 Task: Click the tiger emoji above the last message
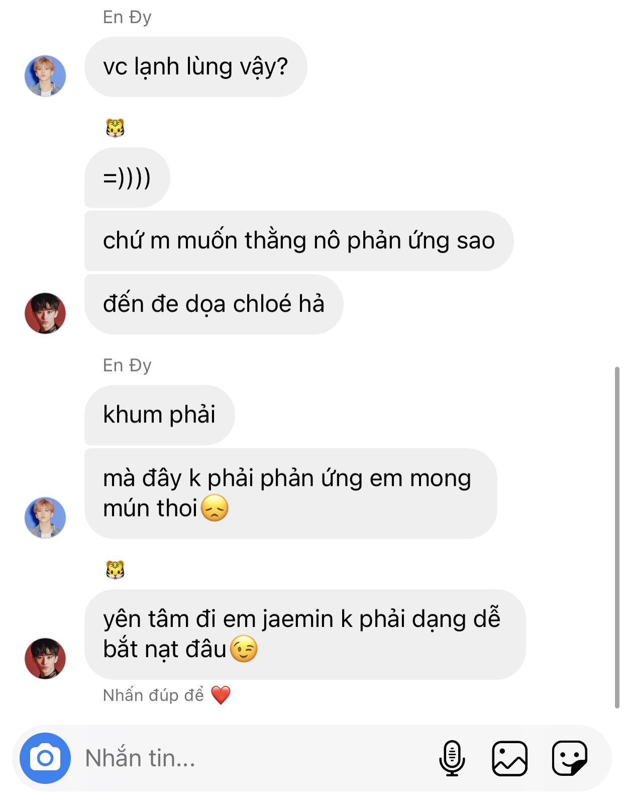(x=115, y=570)
